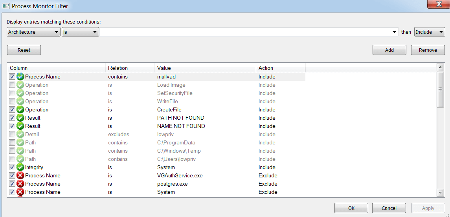Enable the Path contains C:\ProgramData filter
The image size is (450, 217).
[x=12, y=142]
